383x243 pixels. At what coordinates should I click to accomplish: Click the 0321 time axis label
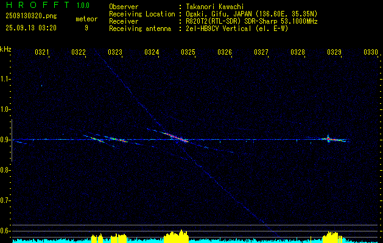(42, 52)
